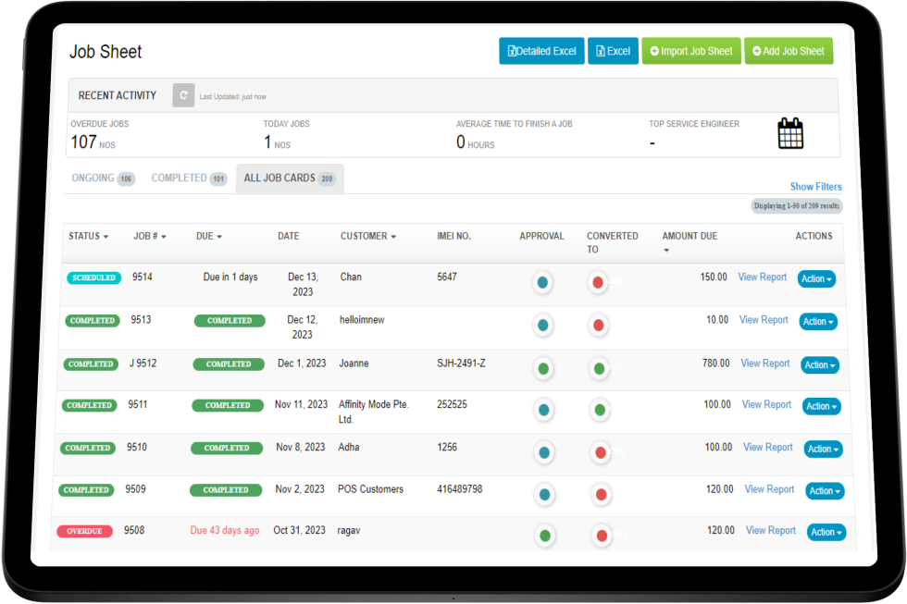Open Show Filters link

815,187
